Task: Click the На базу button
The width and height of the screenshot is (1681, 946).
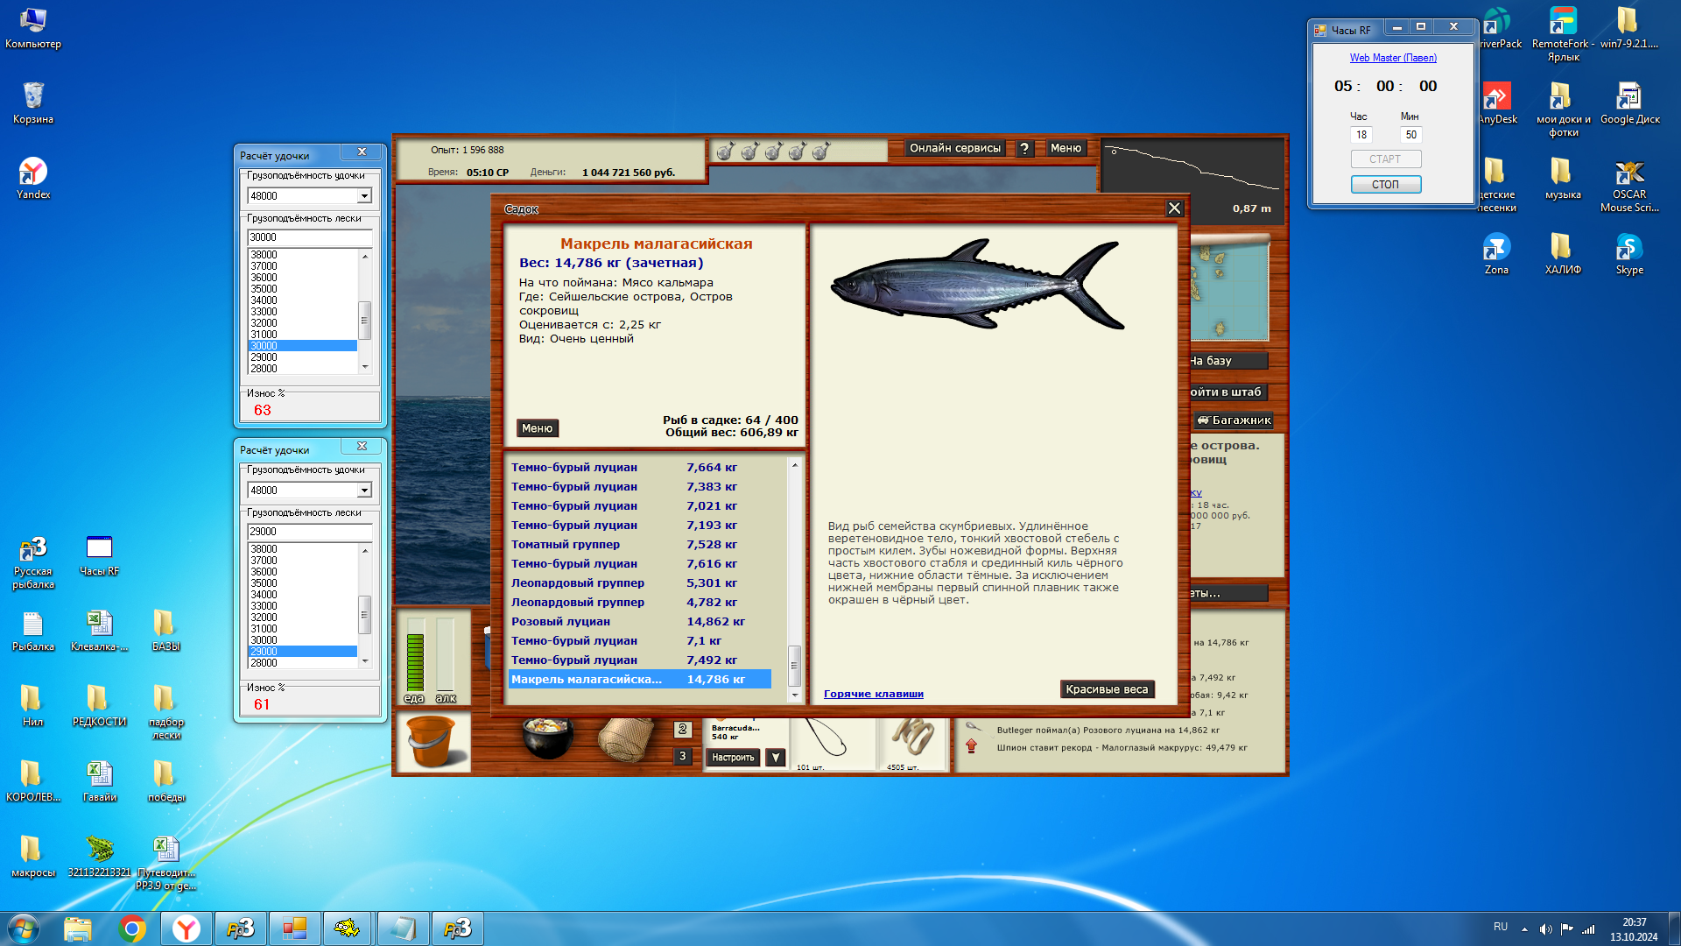Action: point(1227,361)
